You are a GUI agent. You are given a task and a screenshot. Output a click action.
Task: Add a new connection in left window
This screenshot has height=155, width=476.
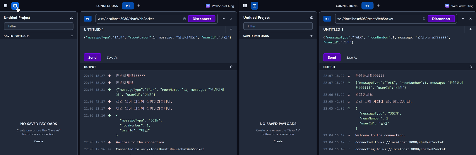pyautogui.click(x=139, y=6)
